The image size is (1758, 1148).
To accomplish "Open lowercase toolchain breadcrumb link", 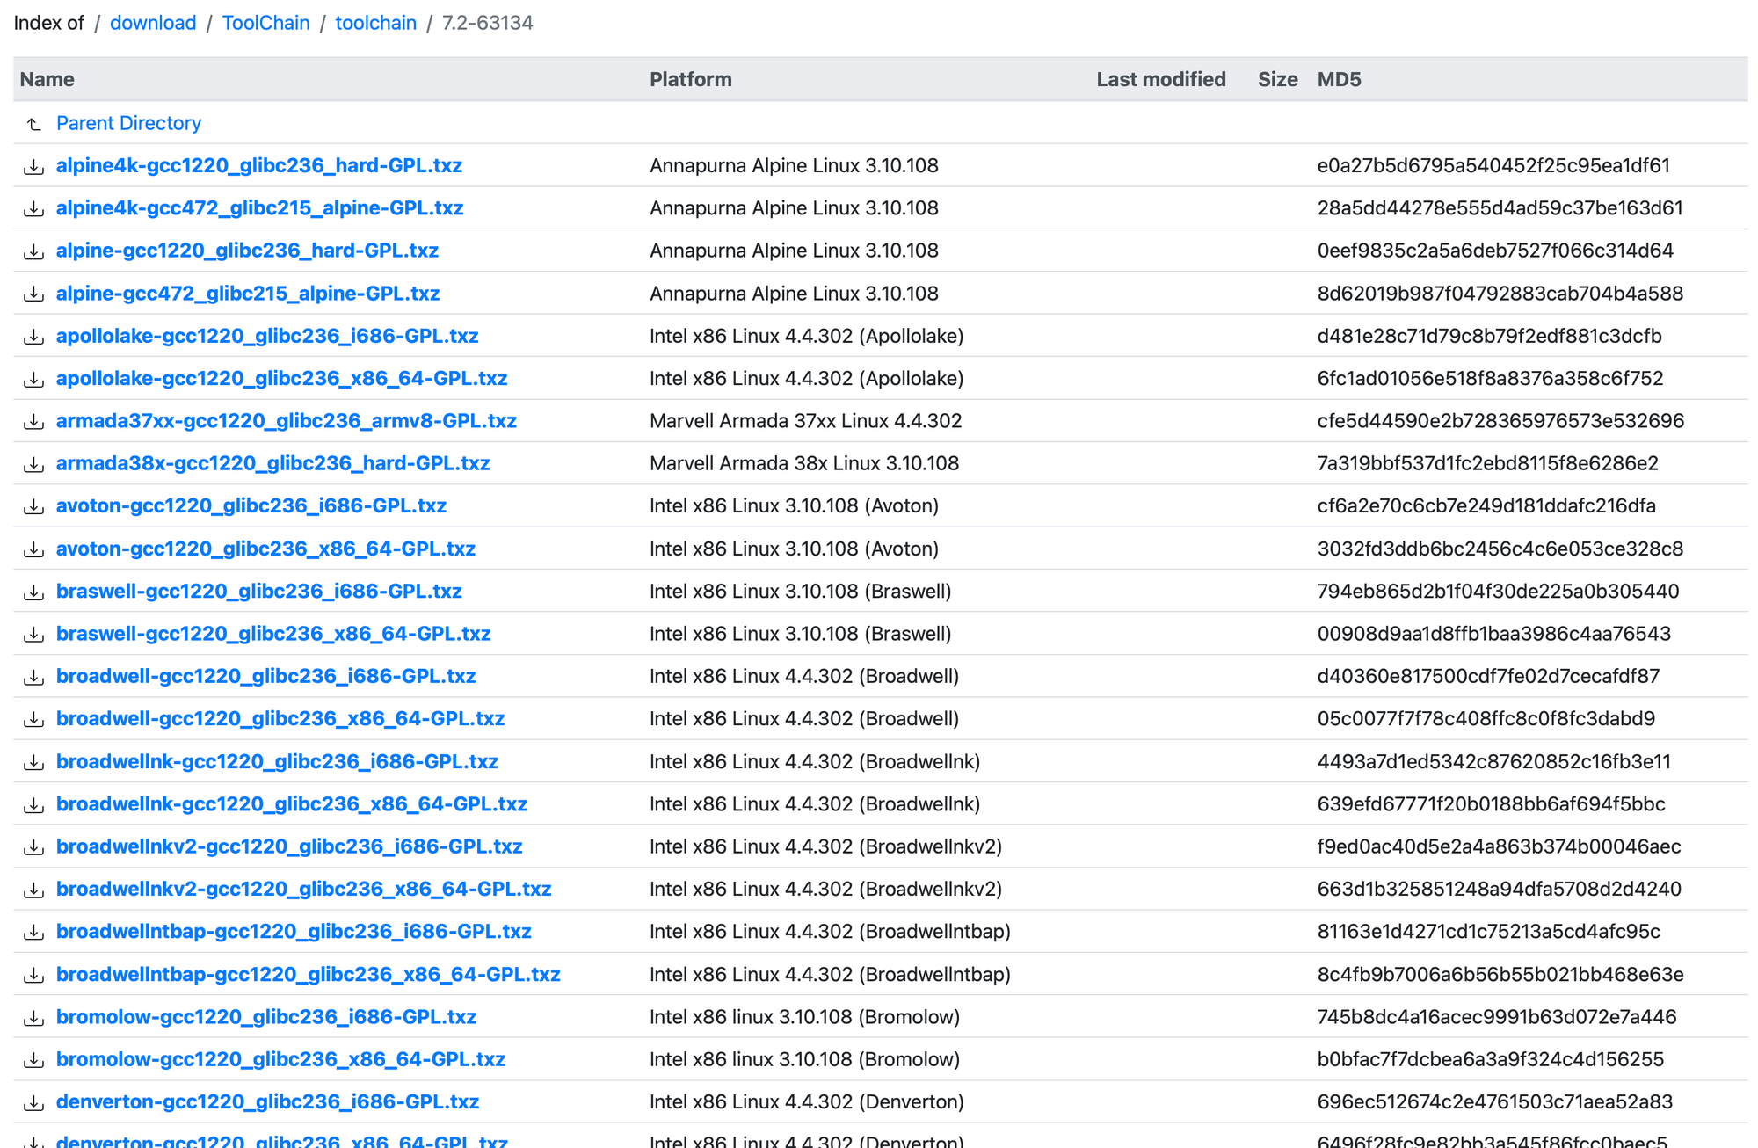I will pos(376,23).
